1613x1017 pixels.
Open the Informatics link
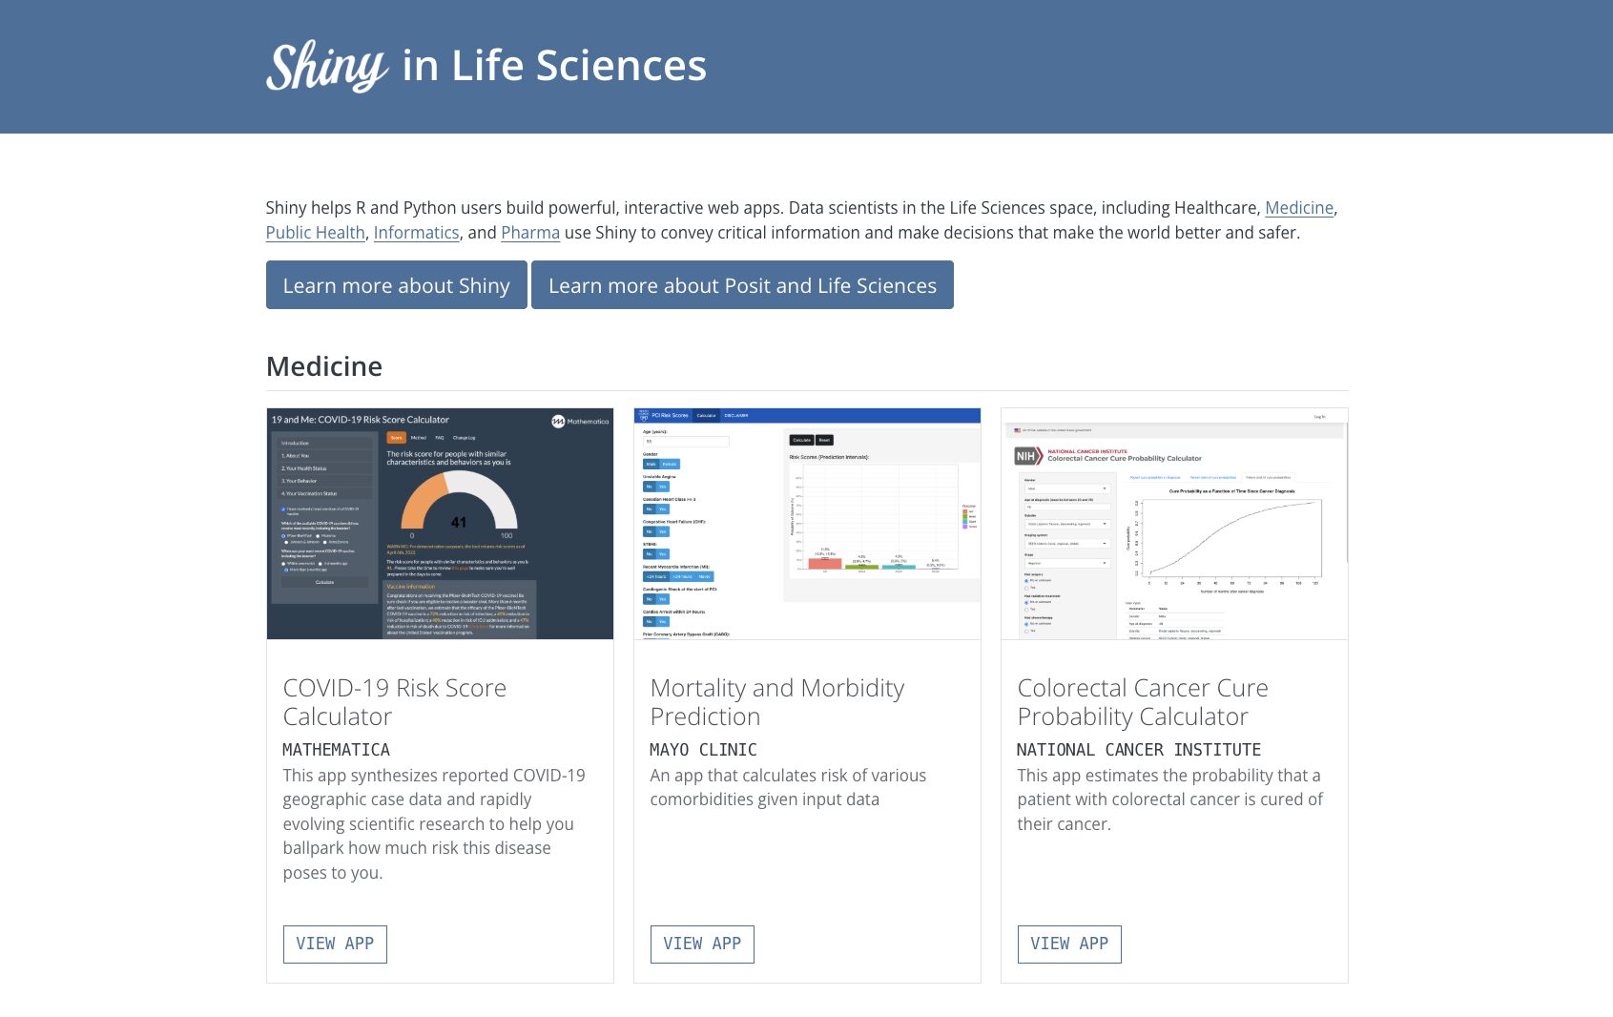(417, 233)
